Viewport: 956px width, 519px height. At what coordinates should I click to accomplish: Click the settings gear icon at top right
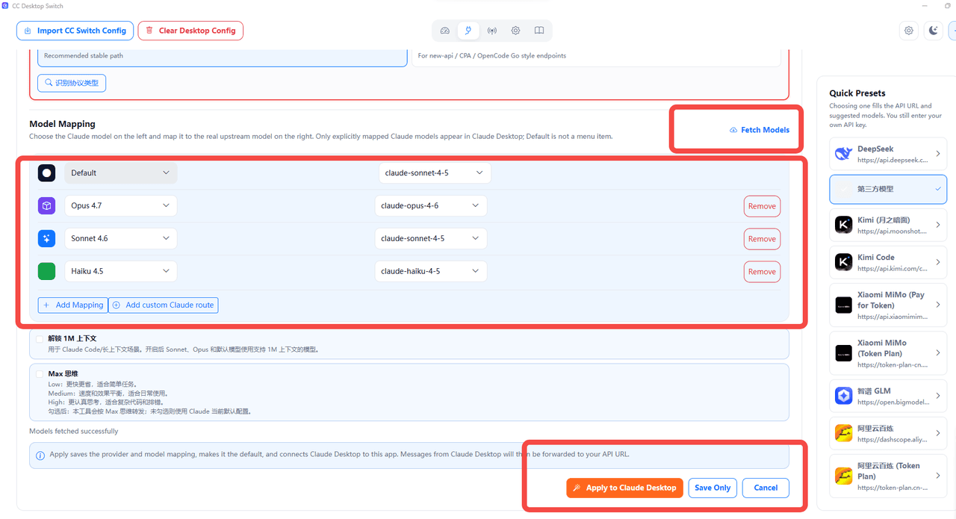(x=909, y=31)
